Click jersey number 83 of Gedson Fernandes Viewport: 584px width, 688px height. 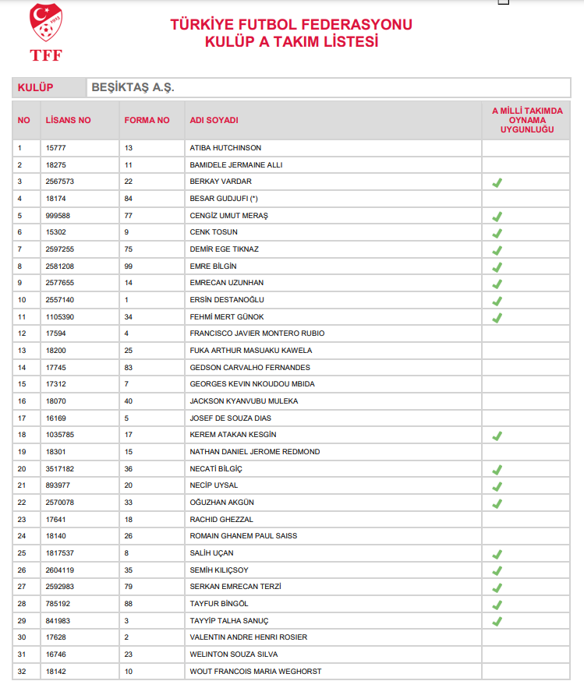pyautogui.click(x=128, y=368)
